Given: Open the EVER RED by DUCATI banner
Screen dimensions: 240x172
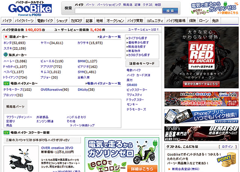Looking at the screenshot, I should click(201, 57).
